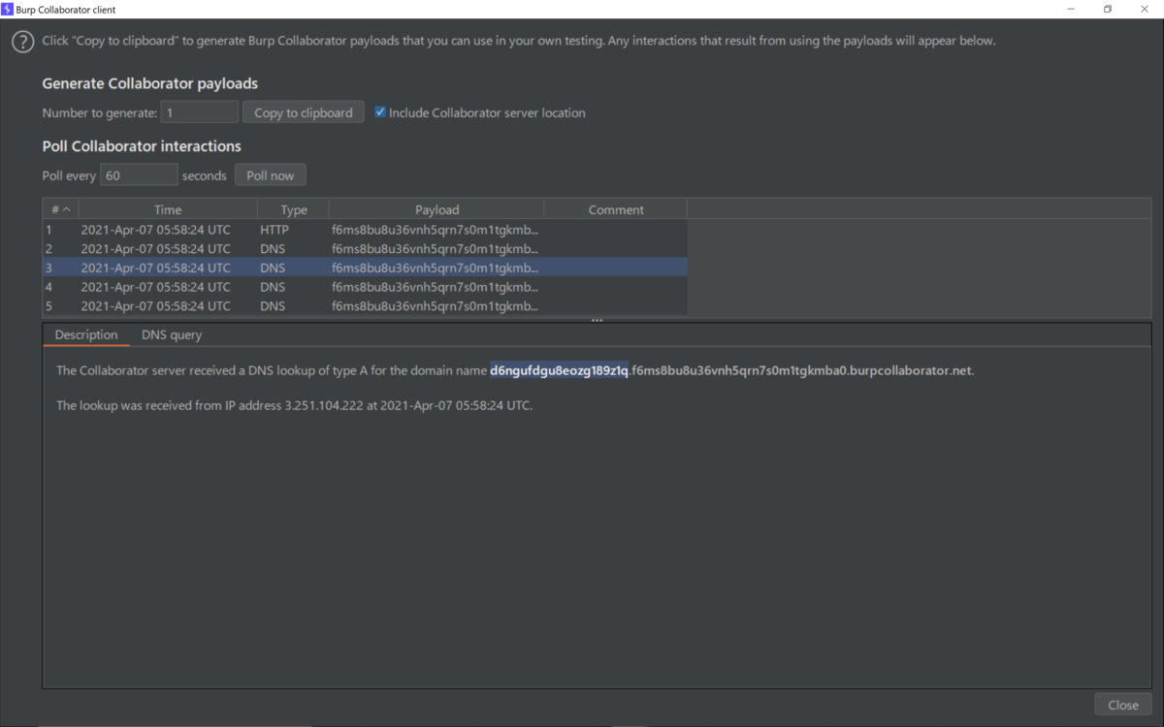Sort interactions by Type column header
Screen dimensions: 1164x727
click(294, 209)
